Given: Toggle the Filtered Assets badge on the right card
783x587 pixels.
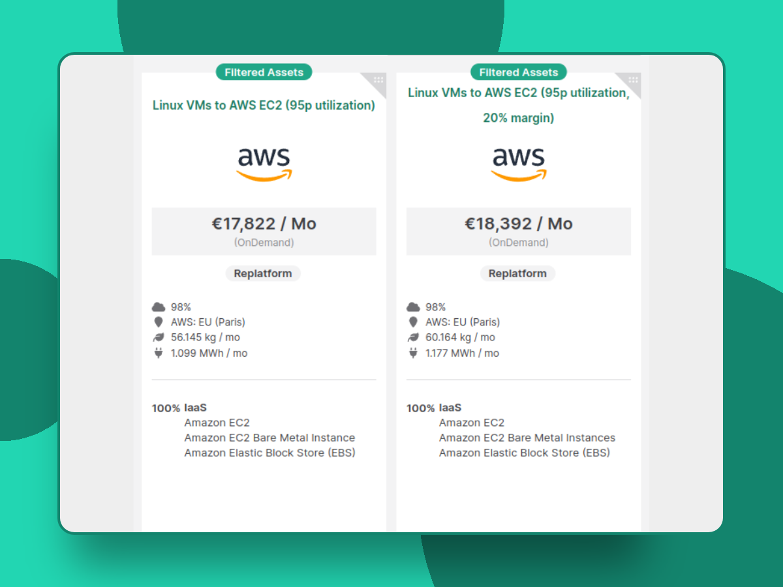Looking at the screenshot, I should click(x=518, y=72).
